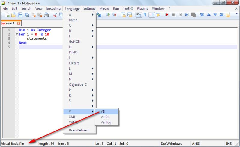The image size is (240, 147).
Task: Click the Save Recorded Macro icon
Action: coord(193,15)
